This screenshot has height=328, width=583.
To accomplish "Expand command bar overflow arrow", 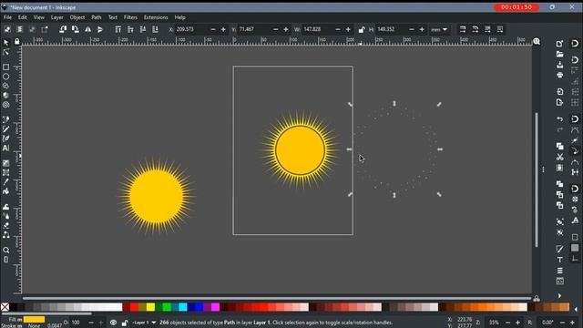I will pyautogui.click(x=559, y=295).
